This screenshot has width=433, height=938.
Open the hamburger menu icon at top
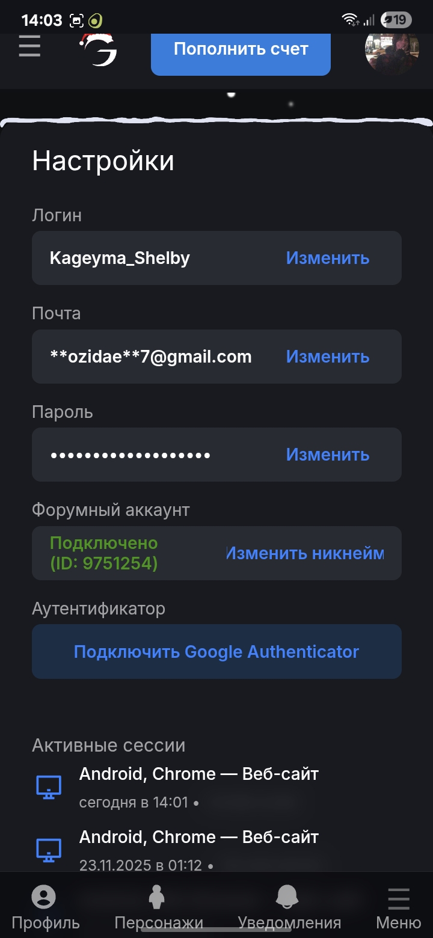(29, 46)
